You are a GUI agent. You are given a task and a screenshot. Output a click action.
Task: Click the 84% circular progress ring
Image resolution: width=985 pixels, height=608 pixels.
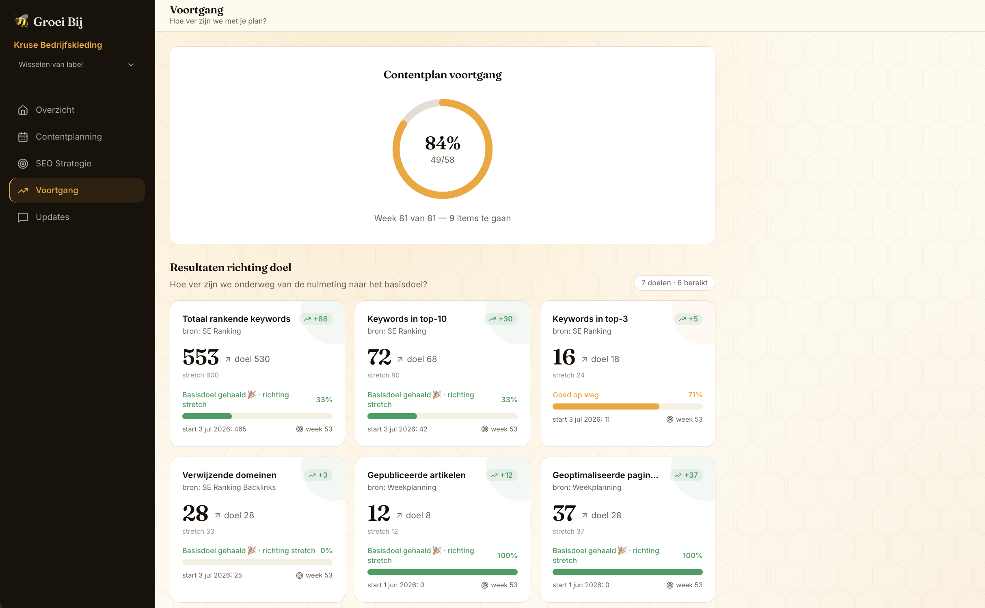pos(443,149)
